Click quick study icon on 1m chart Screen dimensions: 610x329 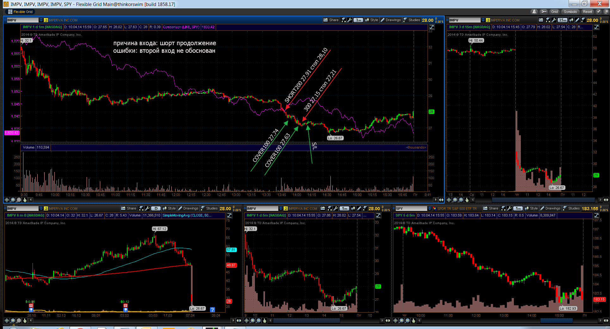coord(344,20)
